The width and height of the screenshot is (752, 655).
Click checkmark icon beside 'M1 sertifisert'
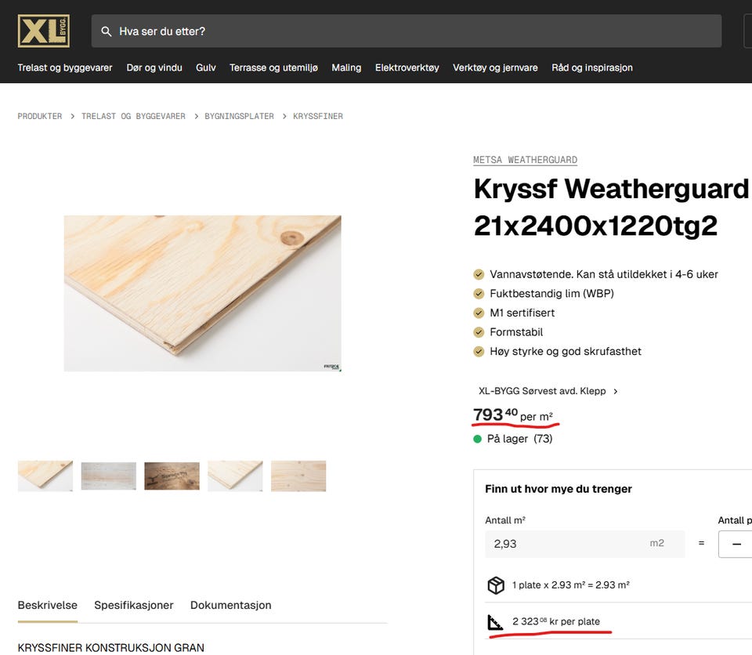point(479,313)
